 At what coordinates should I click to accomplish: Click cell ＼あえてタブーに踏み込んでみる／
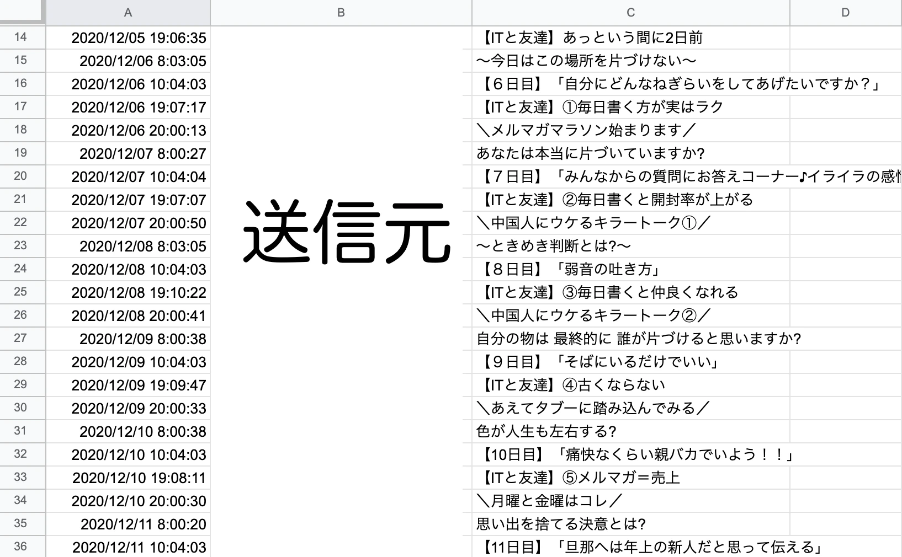tap(631, 408)
